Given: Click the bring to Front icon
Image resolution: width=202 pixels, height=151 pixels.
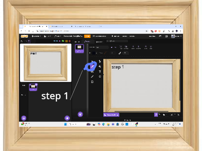Looking at the screenshot, I should 146,47.
